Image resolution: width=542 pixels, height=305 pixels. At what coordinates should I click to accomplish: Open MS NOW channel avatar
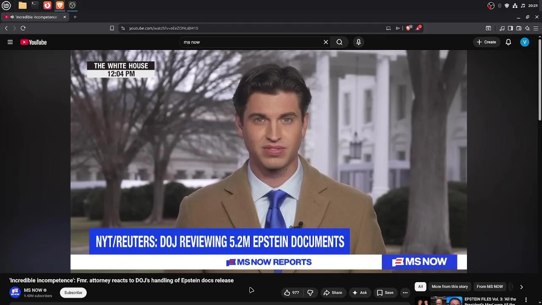[x=15, y=293]
